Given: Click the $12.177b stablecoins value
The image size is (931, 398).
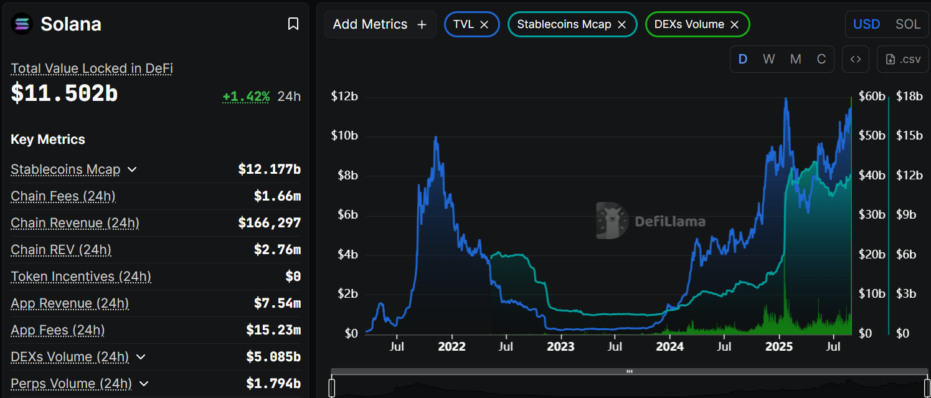Looking at the screenshot, I should (270, 169).
